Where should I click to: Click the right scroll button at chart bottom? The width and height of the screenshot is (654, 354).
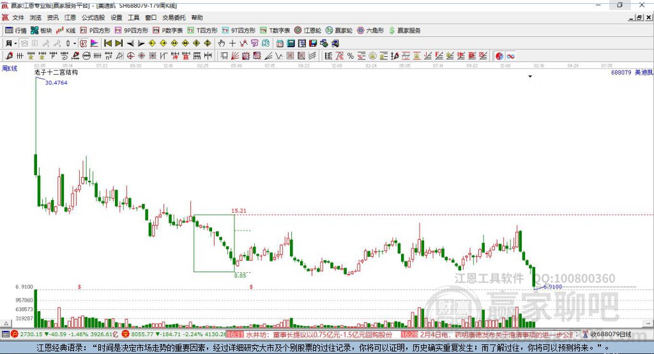tap(648, 323)
